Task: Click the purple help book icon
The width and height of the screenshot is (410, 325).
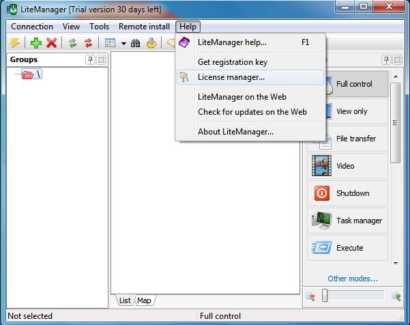Action: pyautogui.click(x=184, y=42)
